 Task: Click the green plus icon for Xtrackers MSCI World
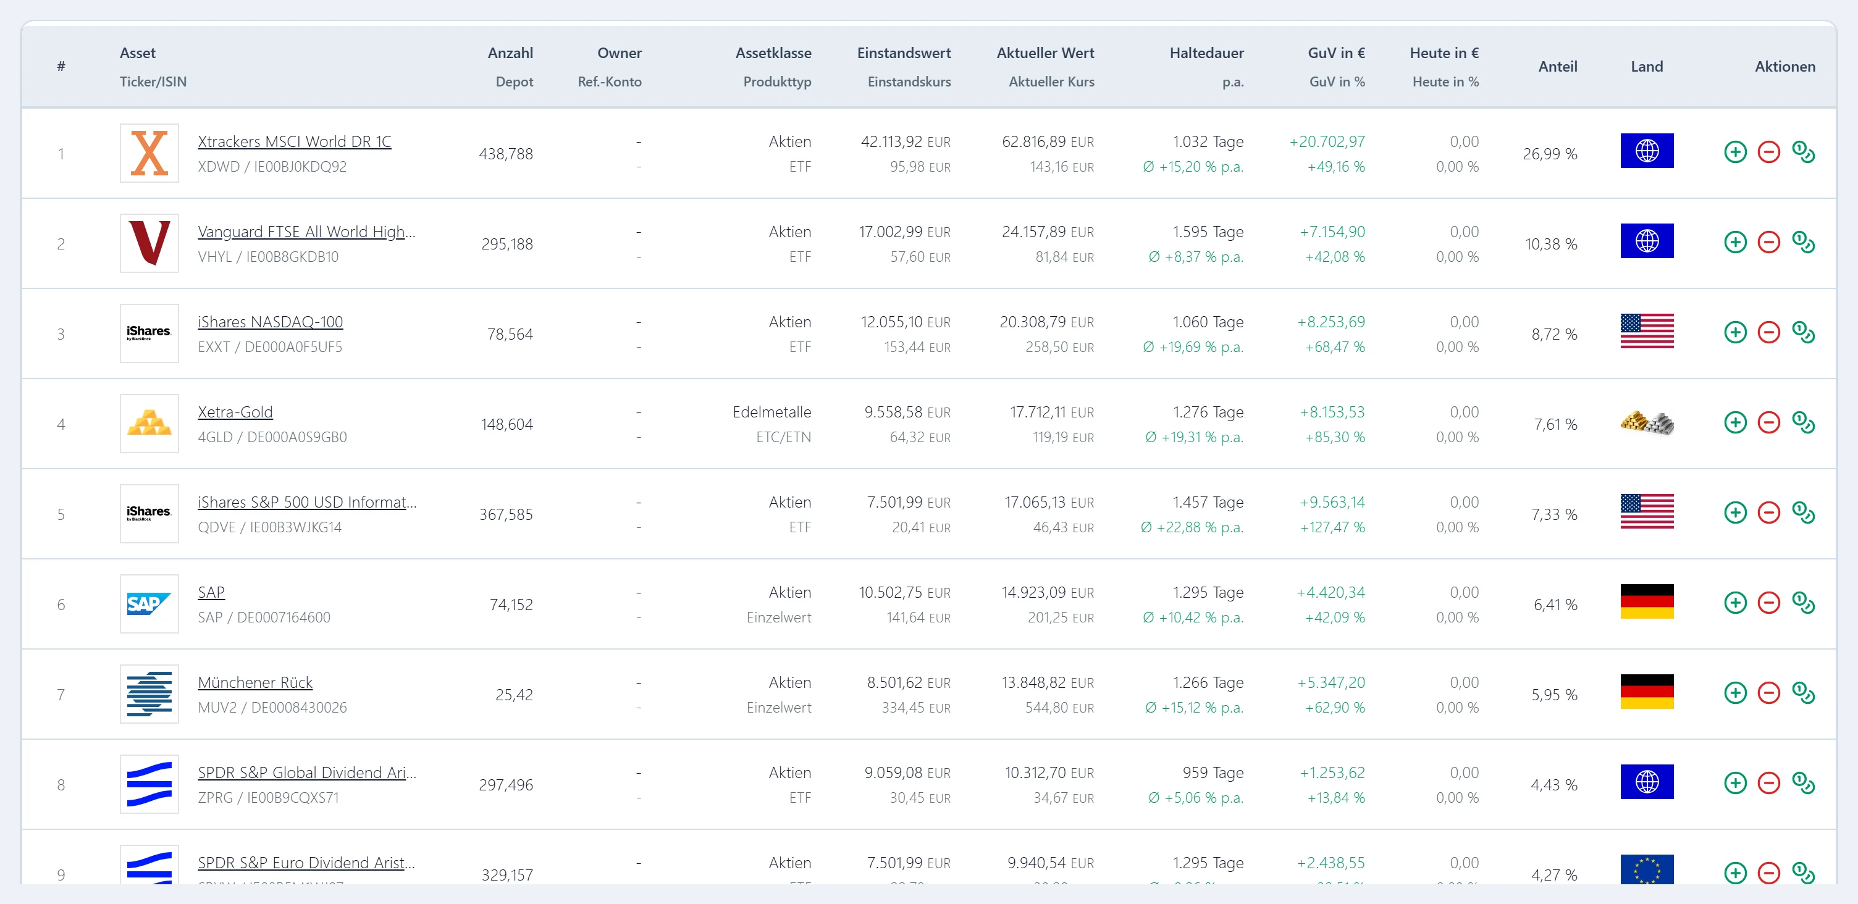[1735, 152]
